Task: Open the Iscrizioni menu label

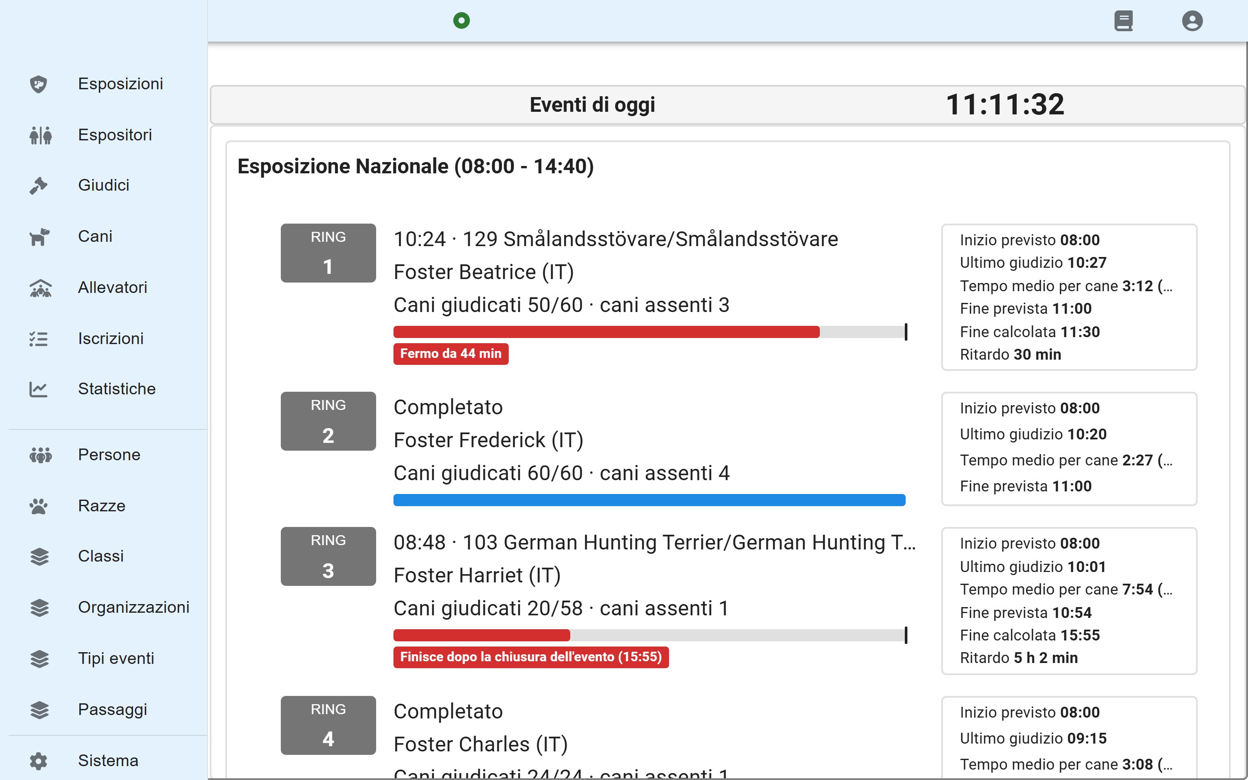Action: (x=111, y=338)
